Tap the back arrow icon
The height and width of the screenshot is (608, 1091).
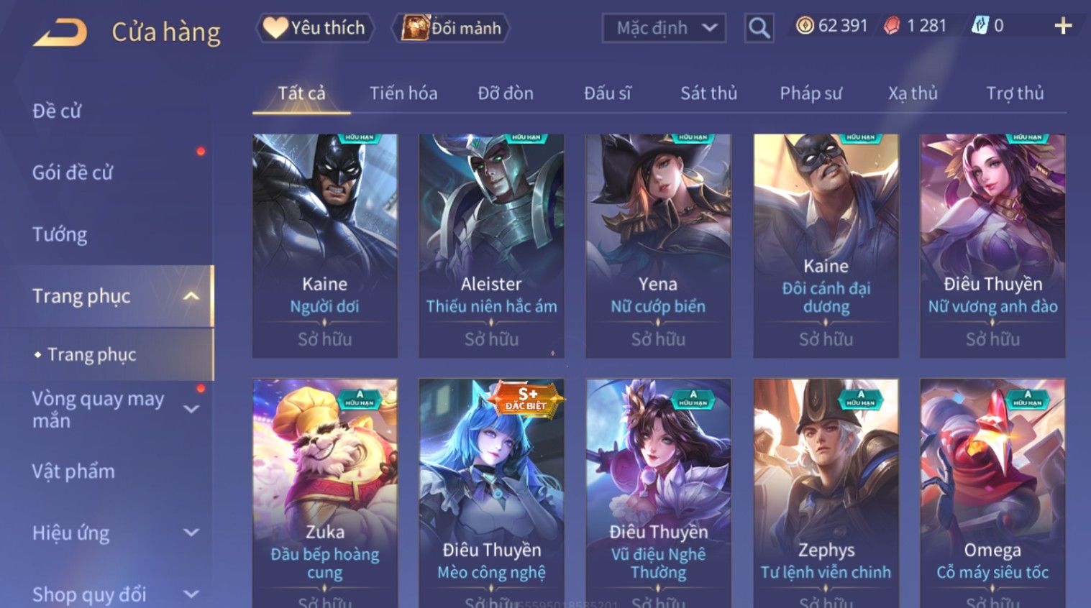pos(60,32)
